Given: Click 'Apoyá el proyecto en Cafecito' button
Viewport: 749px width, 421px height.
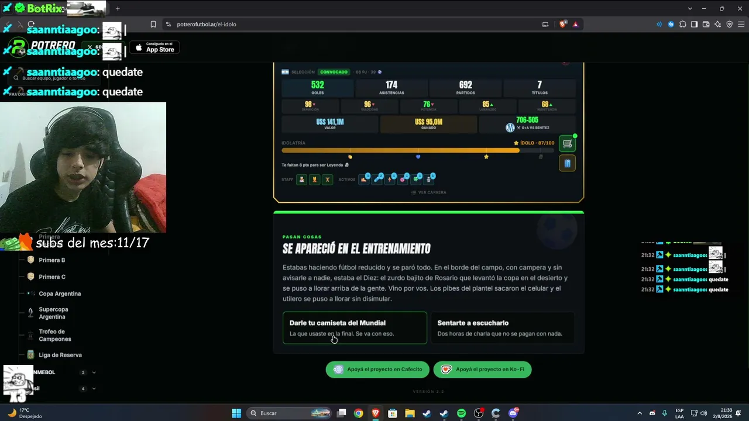Looking at the screenshot, I should click(x=377, y=370).
